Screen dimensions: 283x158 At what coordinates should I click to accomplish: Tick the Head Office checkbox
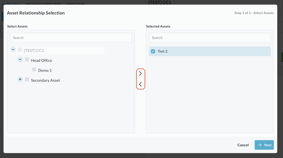click(27, 60)
